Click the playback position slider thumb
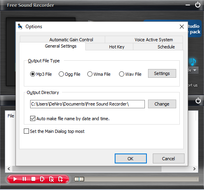Screen dimensions: 204x190 79,179
